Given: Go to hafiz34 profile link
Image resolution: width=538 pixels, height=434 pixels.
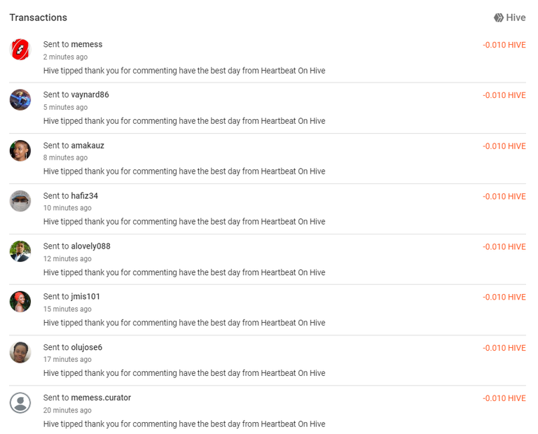Looking at the screenshot, I should pyautogui.click(x=84, y=196).
